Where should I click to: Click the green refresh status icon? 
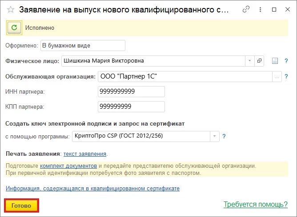[14, 28]
